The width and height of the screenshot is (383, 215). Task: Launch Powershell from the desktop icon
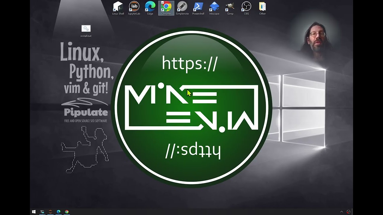tap(198, 8)
